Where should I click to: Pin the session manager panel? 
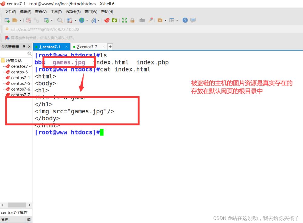click(x=24, y=47)
